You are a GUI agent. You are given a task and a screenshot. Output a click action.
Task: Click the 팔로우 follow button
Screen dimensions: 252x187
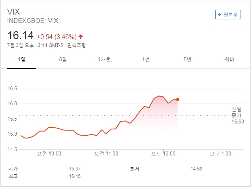[x=228, y=15]
